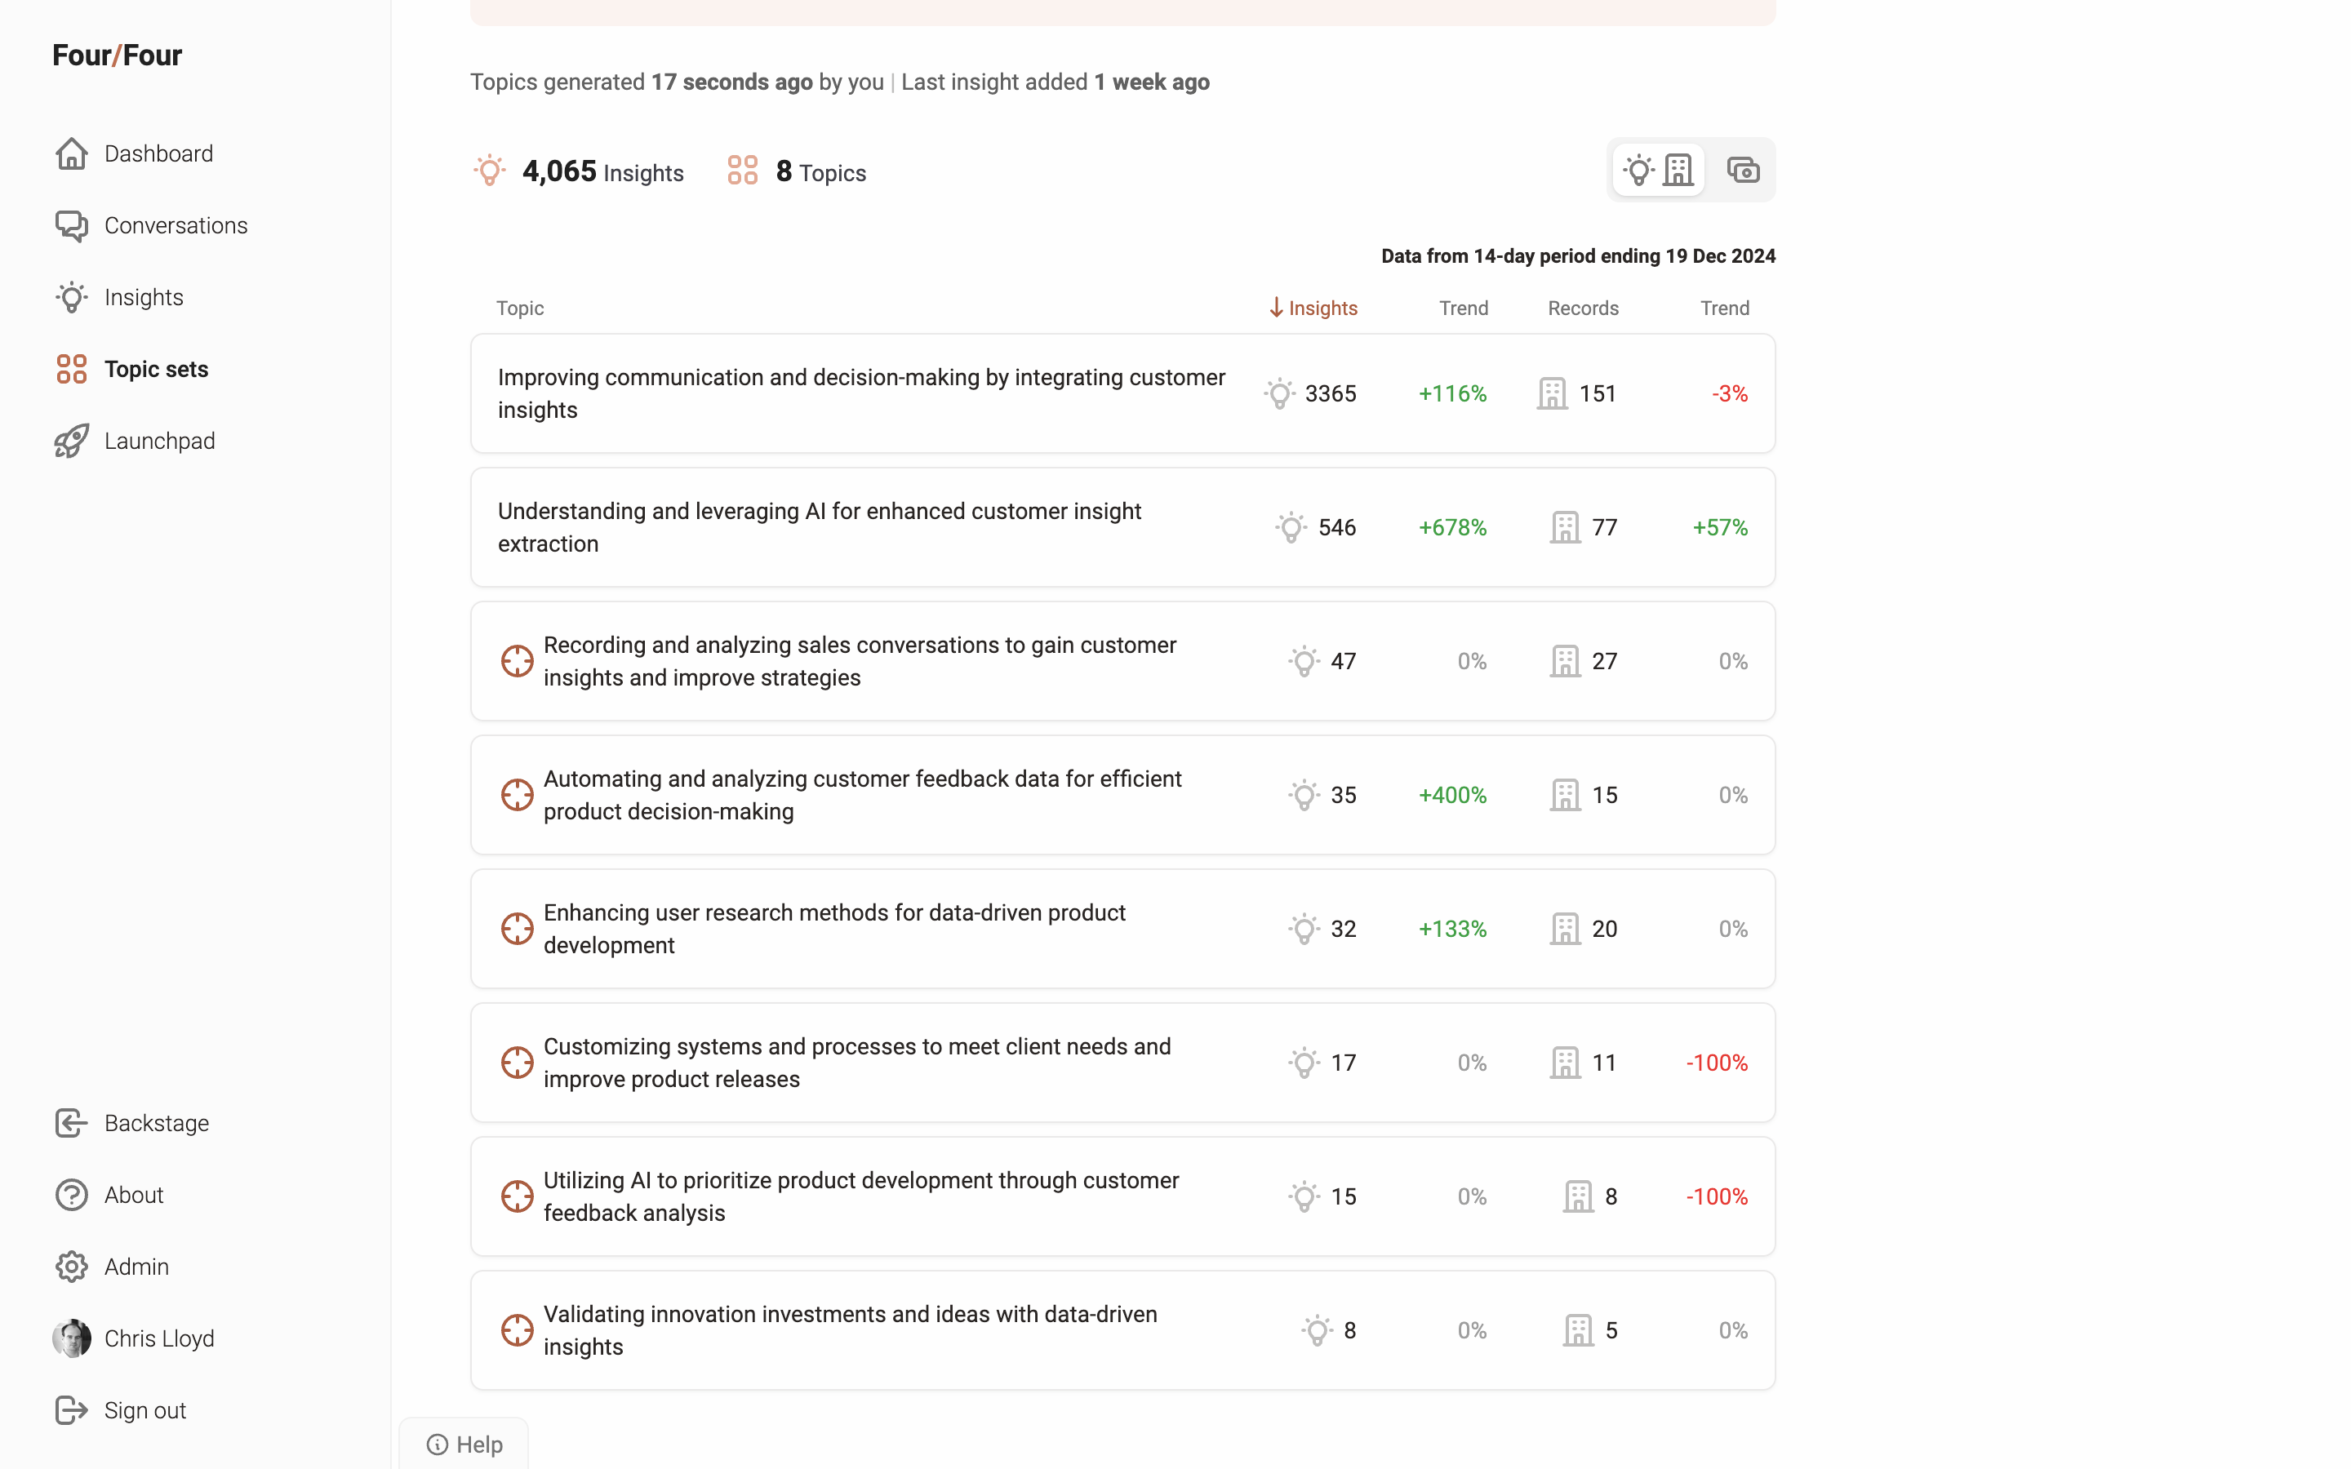Switch to insights and records view toggle
Screen dimensions: 2351x1469
pos(1658,171)
